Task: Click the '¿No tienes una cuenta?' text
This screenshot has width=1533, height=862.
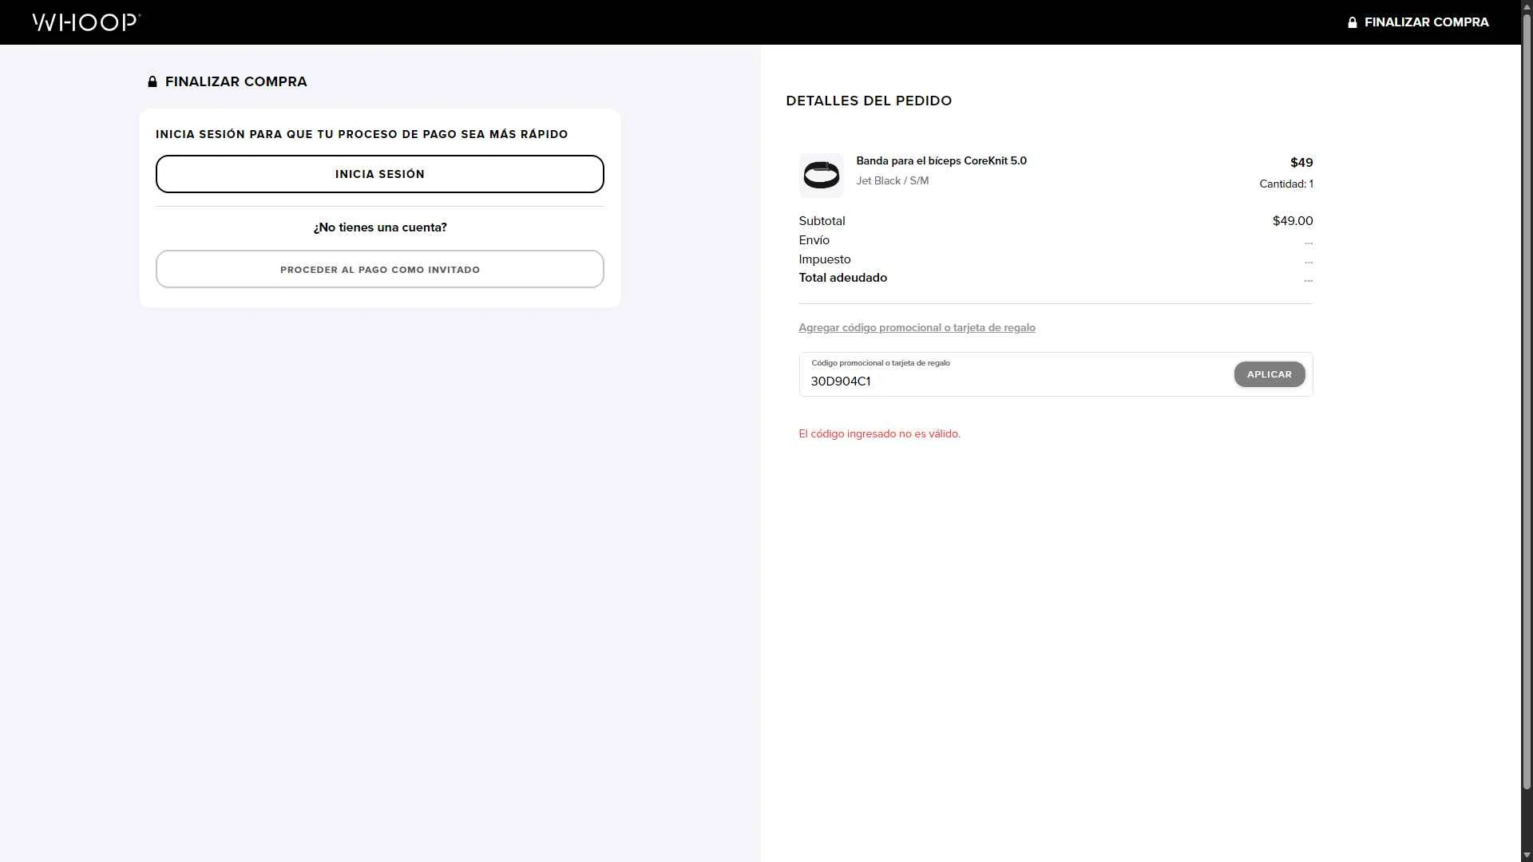Action: click(x=380, y=227)
